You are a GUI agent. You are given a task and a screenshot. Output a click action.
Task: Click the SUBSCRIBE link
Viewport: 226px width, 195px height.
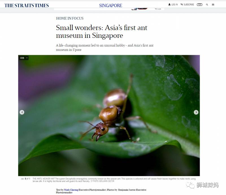[189, 5]
